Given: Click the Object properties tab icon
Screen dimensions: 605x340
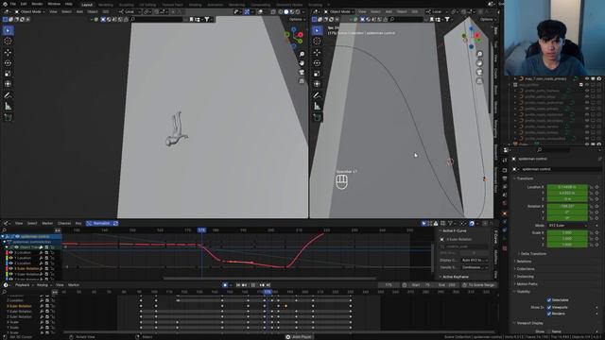Looking at the screenshot, I should pos(505,213).
